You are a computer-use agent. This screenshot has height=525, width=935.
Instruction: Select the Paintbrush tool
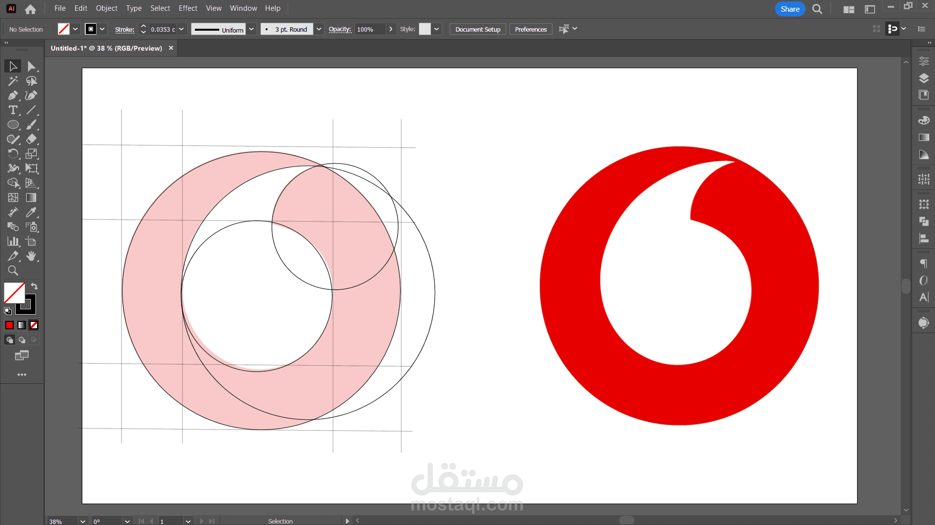(x=32, y=125)
